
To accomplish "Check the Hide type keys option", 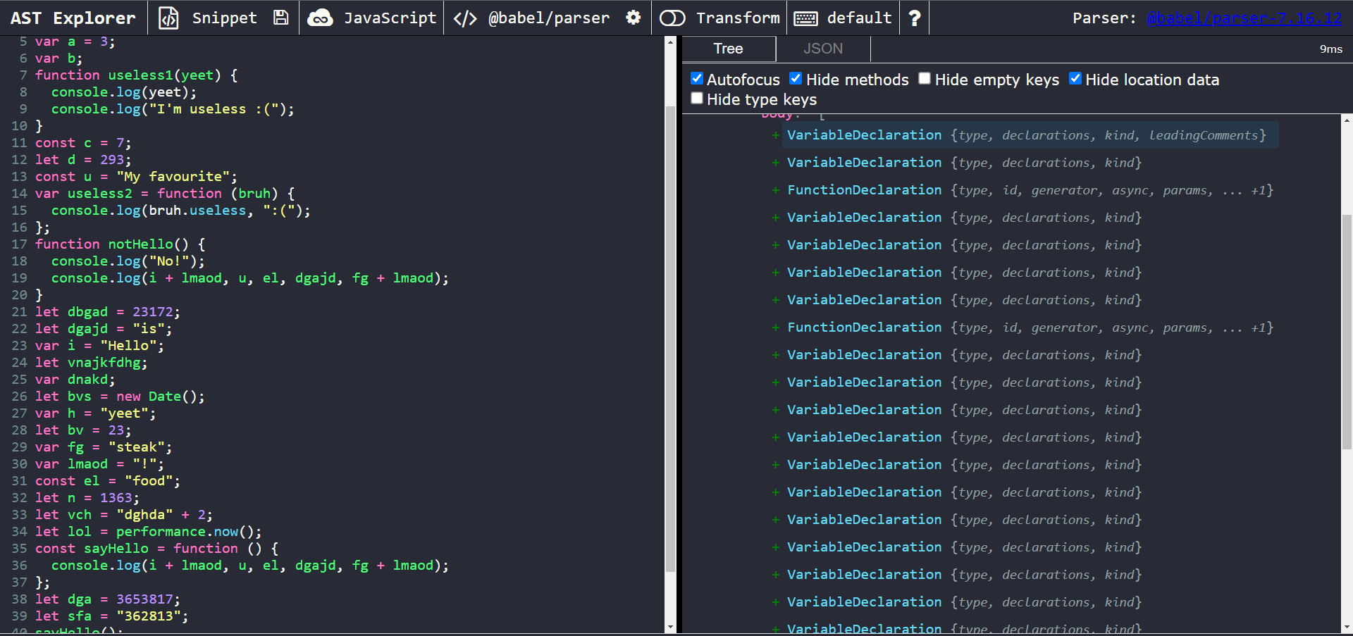I will [x=696, y=99].
